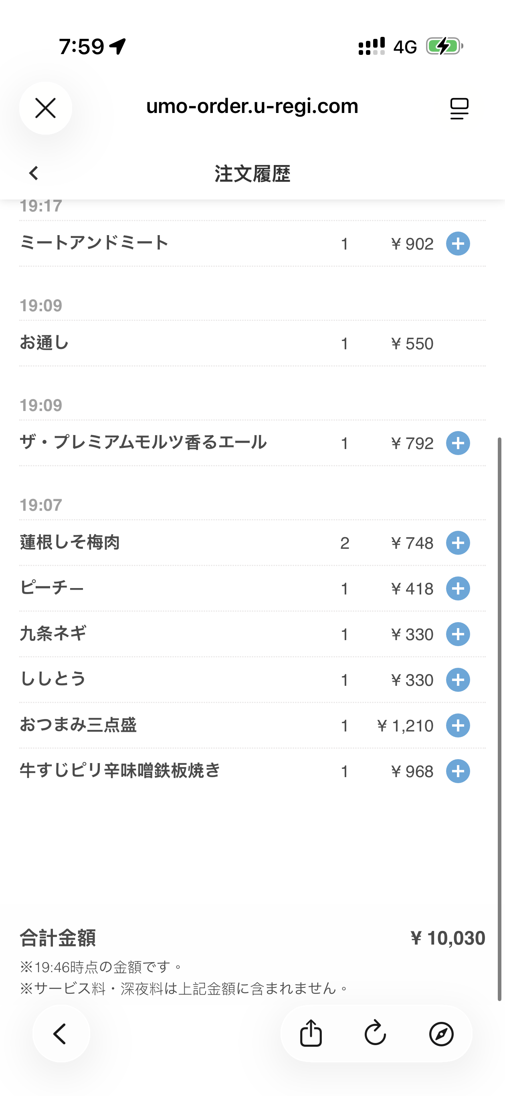Open the reader/page options icon
The width and height of the screenshot is (505, 1096).
[x=459, y=109]
